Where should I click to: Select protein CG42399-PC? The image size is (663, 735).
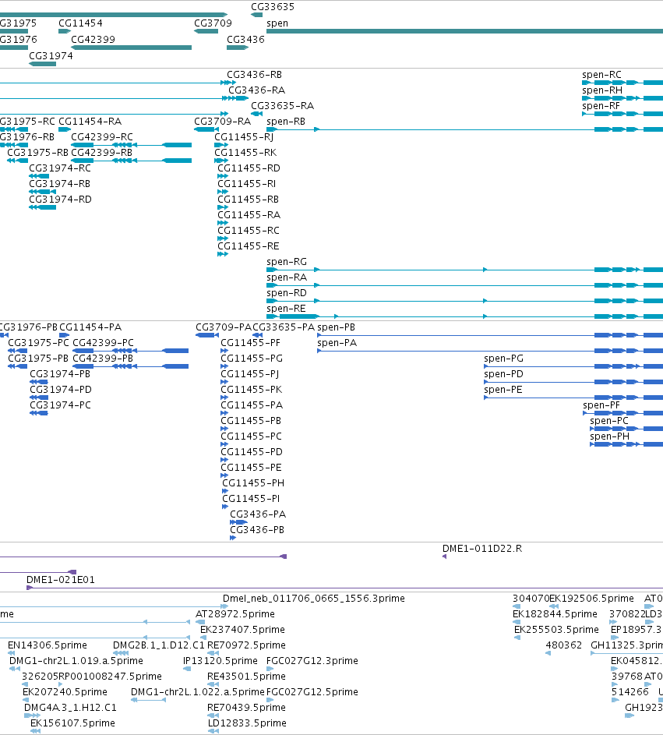click(103, 343)
